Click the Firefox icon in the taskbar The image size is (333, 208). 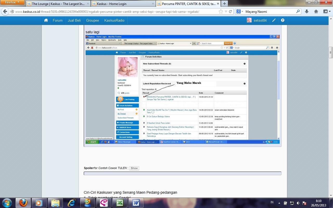[23, 203]
